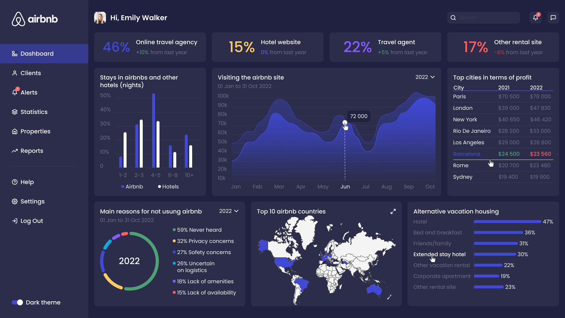
Task: Click the Hotel 47% bar
Action: point(508,221)
